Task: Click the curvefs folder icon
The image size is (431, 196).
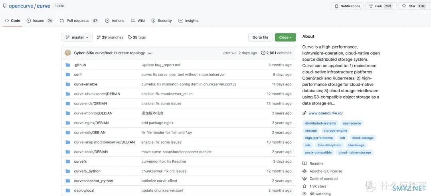Action: tap(68, 161)
